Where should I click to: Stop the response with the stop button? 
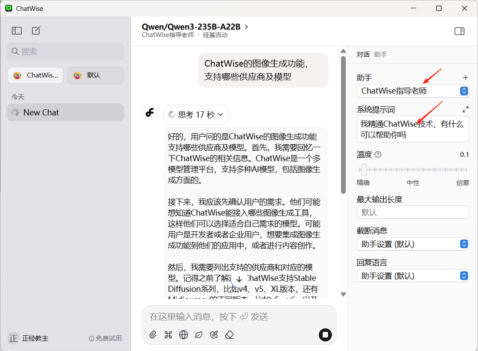[325, 334]
